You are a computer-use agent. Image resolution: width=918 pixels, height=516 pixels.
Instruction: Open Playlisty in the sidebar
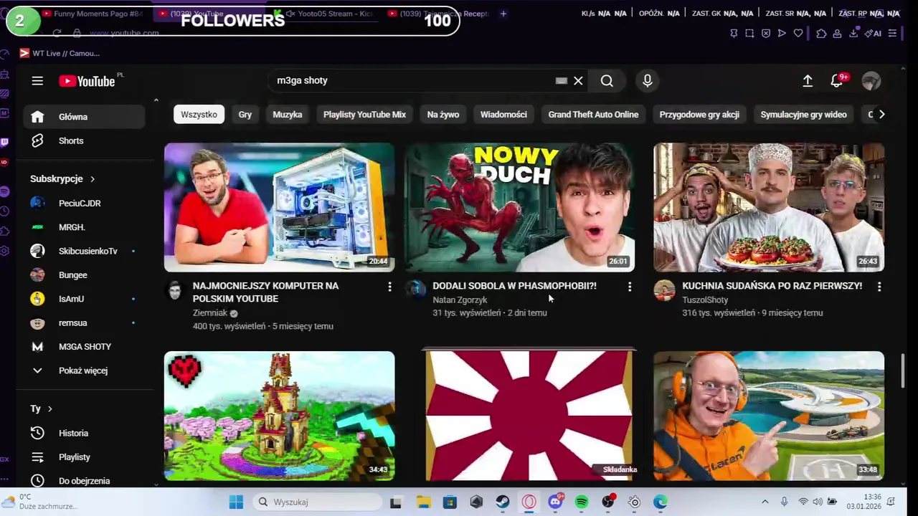[x=85, y=457]
